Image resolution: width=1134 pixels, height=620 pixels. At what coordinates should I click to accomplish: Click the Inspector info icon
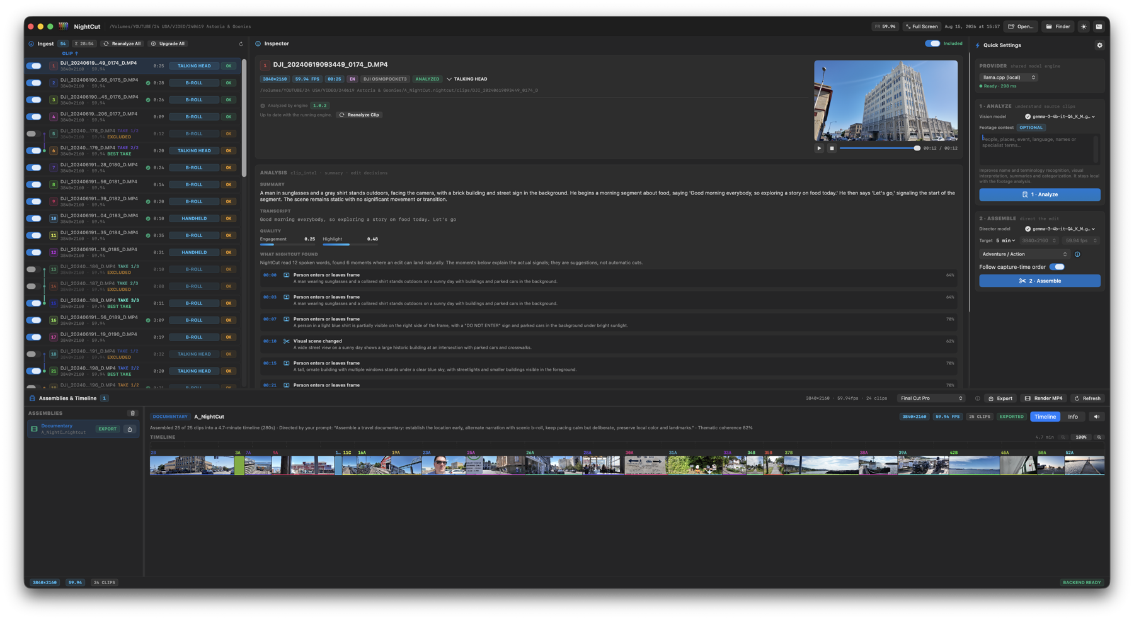click(x=258, y=44)
